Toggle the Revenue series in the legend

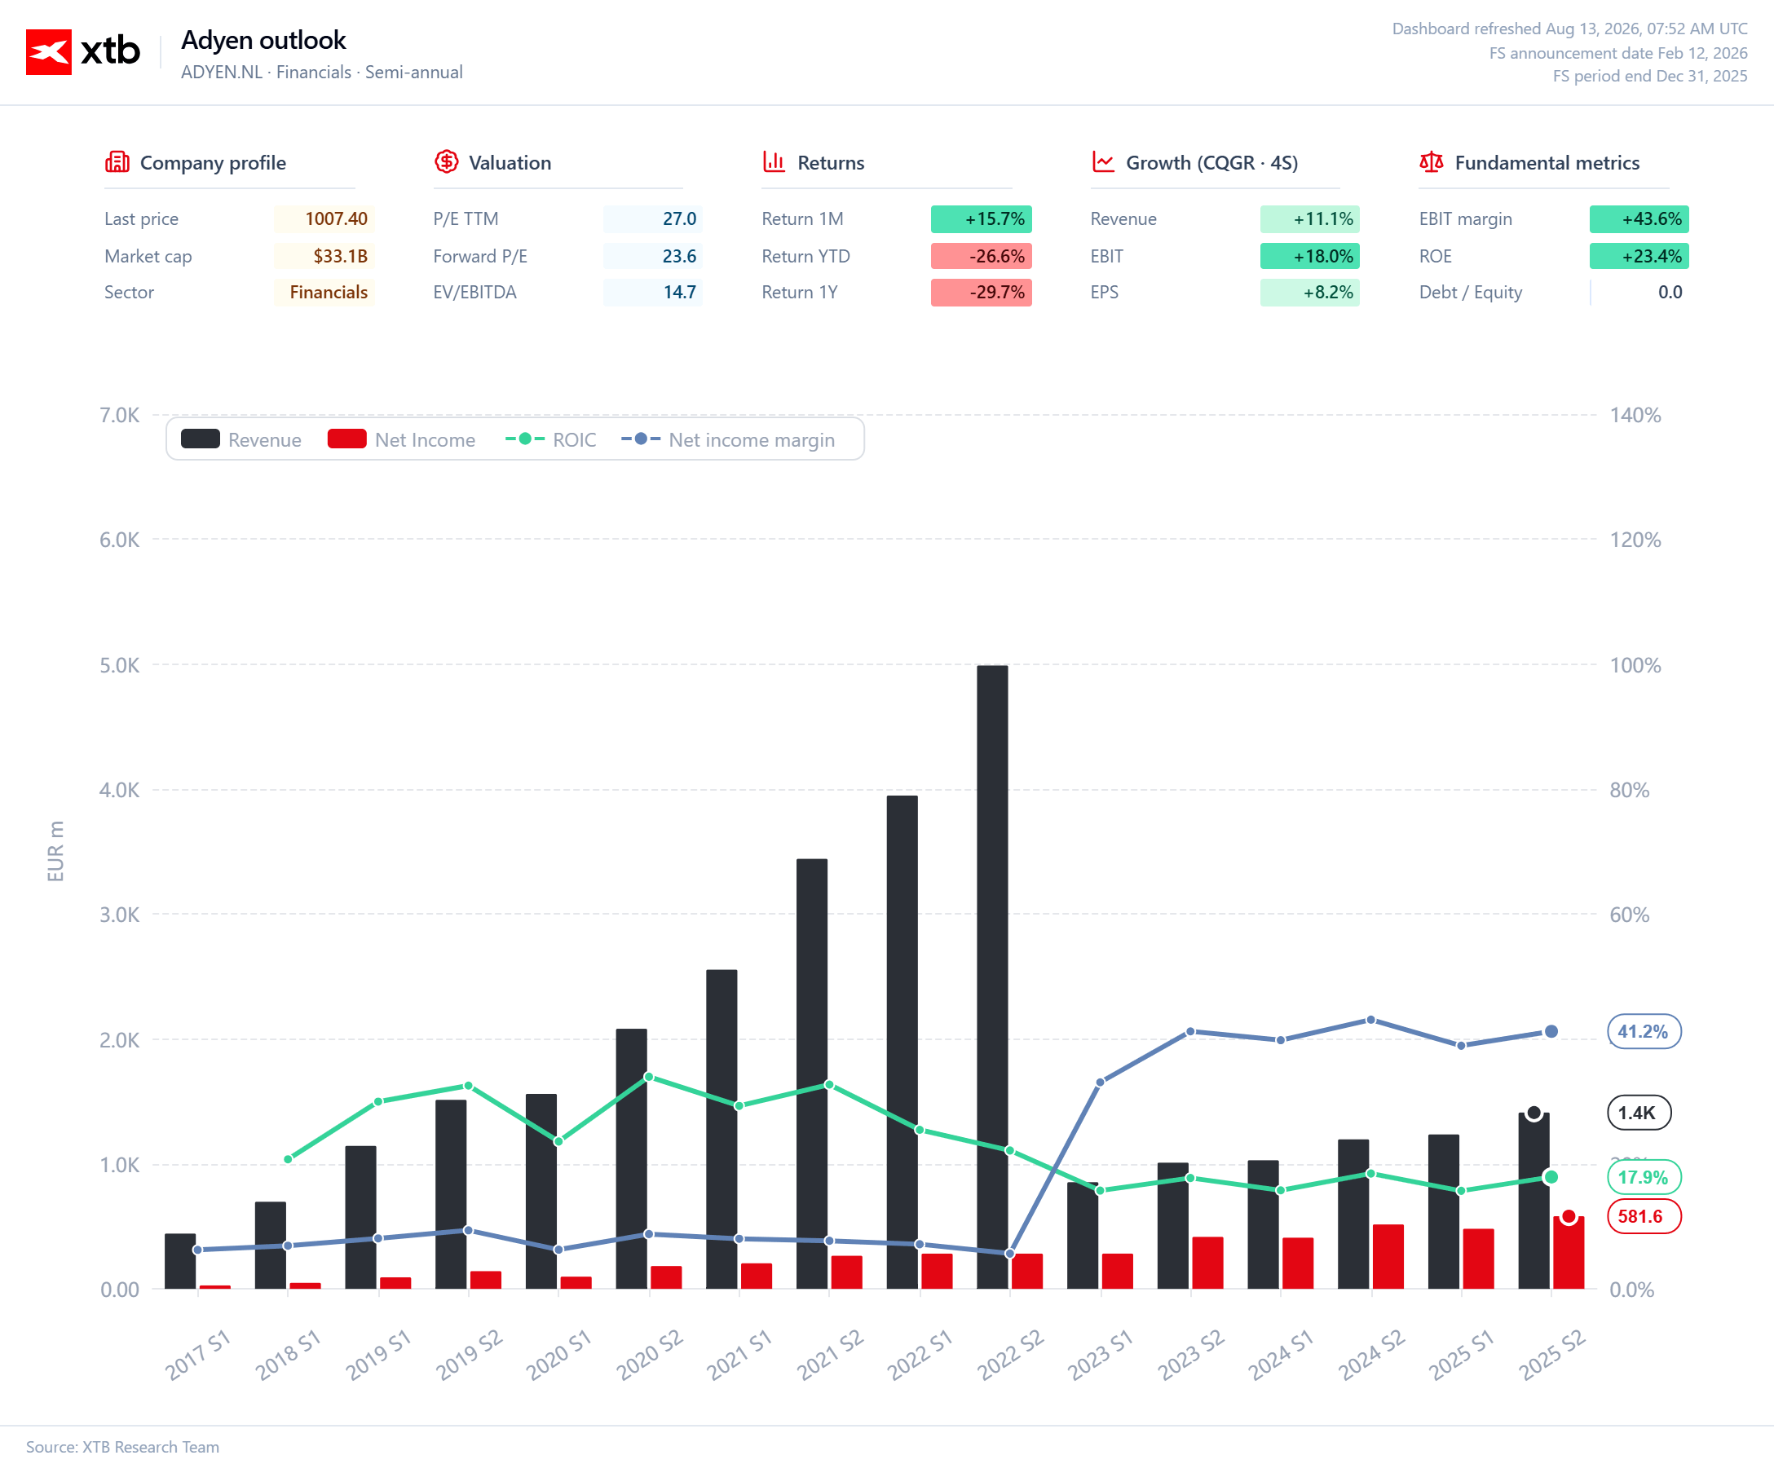[241, 439]
